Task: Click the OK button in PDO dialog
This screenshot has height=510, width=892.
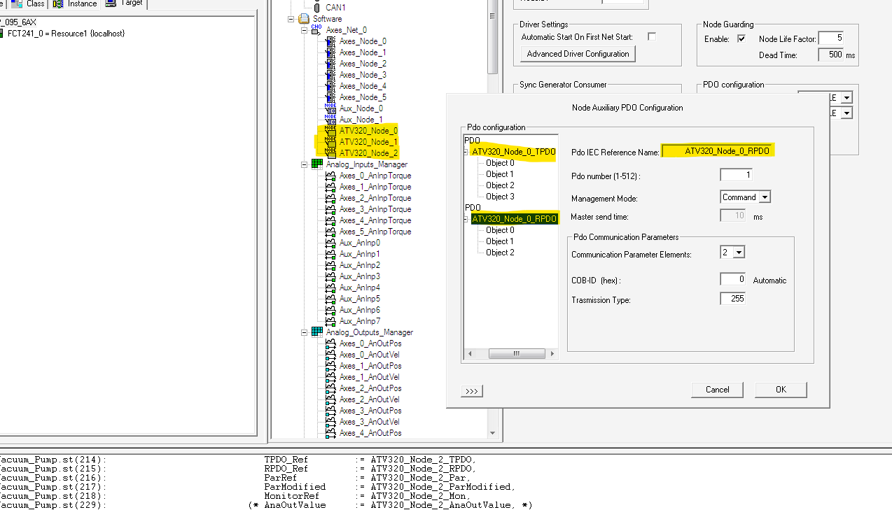Action: [x=781, y=390]
